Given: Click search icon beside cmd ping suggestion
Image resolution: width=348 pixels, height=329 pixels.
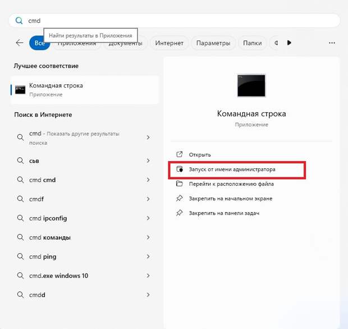Looking at the screenshot, I should tap(20, 257).
